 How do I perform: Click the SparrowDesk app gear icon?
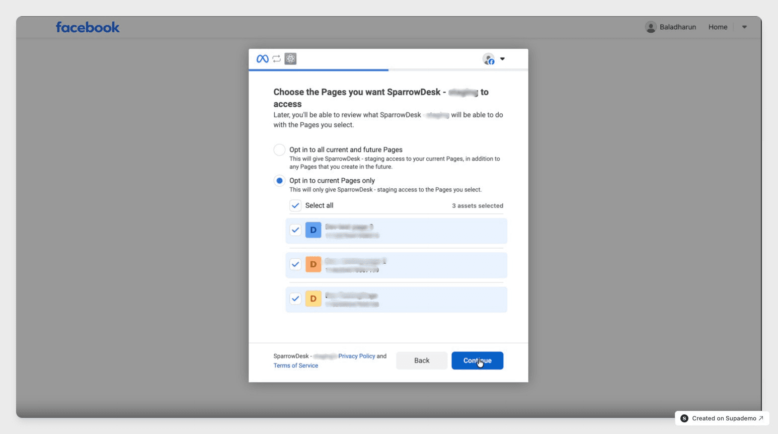coord(290,59)
